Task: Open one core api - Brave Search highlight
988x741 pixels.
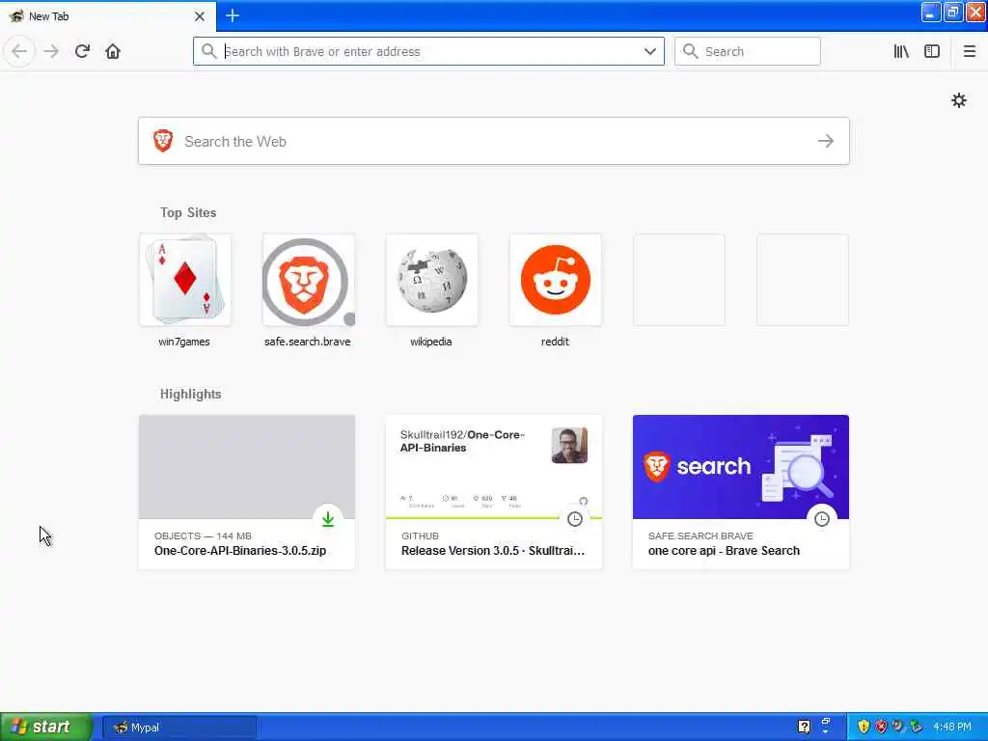Action: pyautogui.click(x=741, y=492)
